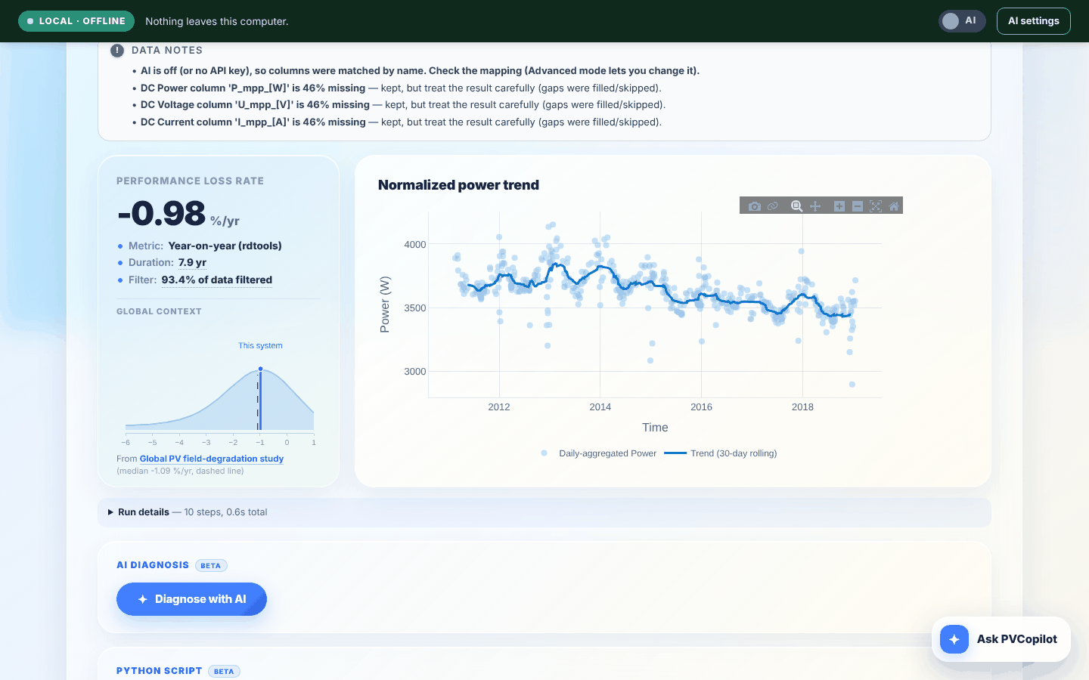
Task: Click the 2014 x-axis tick label
Action: click(x=600, y=407)
